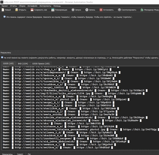Screen dimensions: 159x155
Task: Click the Скомпилировать button label
Action: [x=129, y=10]
